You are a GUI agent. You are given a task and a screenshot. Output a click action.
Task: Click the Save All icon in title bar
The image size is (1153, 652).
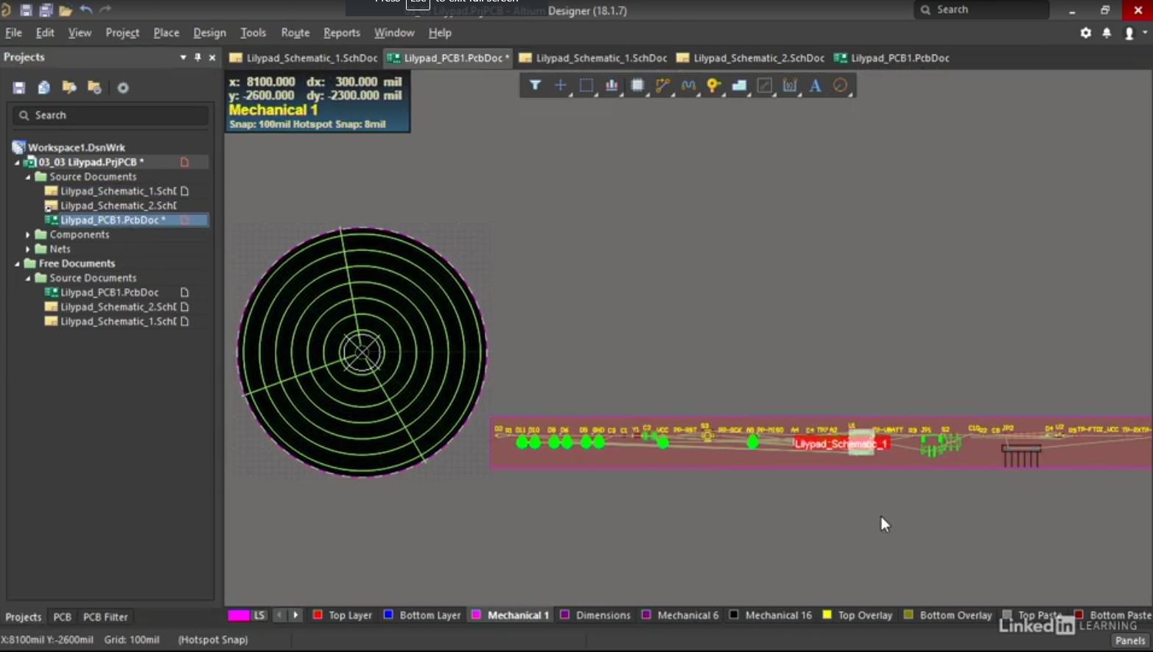tap(46, 10)
